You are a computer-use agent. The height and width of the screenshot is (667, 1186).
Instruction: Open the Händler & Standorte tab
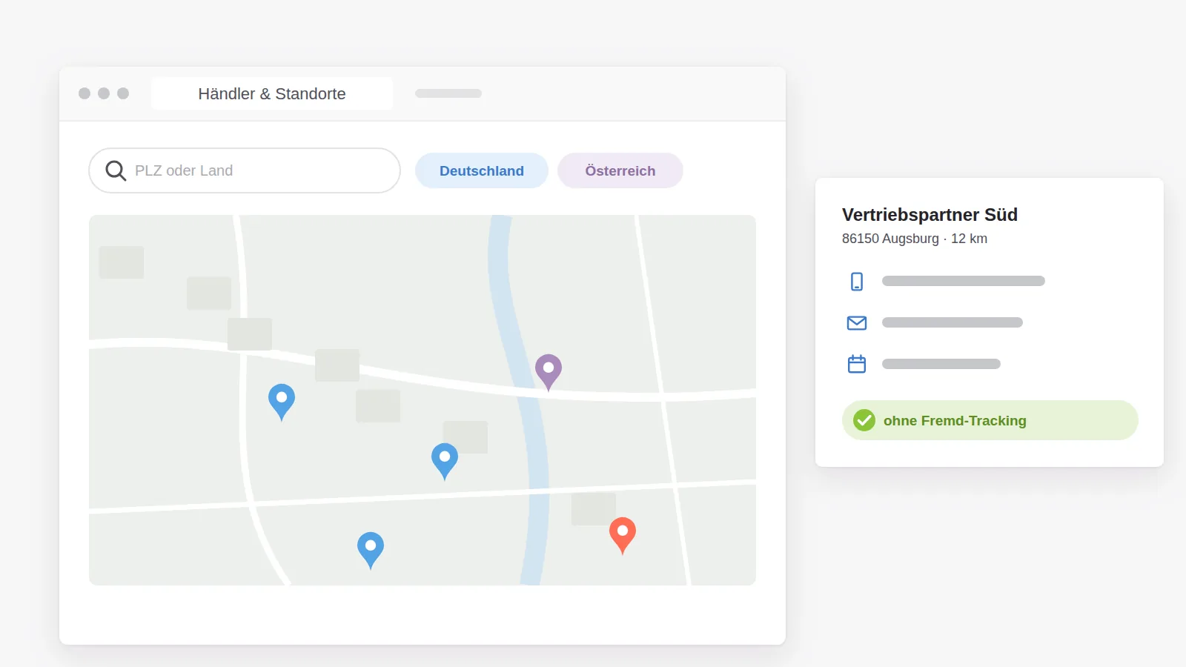[272, 93]
